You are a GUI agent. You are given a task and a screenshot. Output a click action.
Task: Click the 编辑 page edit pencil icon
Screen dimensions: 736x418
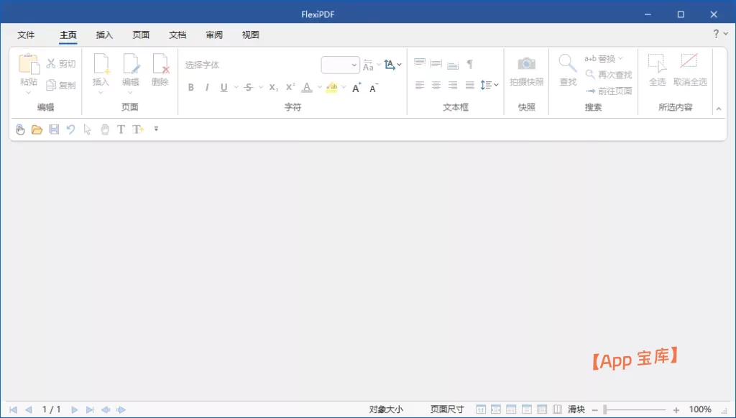131,64
